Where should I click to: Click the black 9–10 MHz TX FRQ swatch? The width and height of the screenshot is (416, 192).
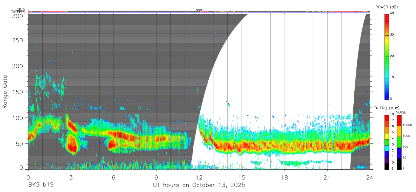pos(387,166)
